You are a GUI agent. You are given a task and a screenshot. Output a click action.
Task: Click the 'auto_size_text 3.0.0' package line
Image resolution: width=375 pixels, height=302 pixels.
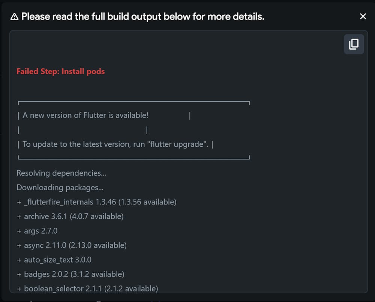(x=58, y=260)
